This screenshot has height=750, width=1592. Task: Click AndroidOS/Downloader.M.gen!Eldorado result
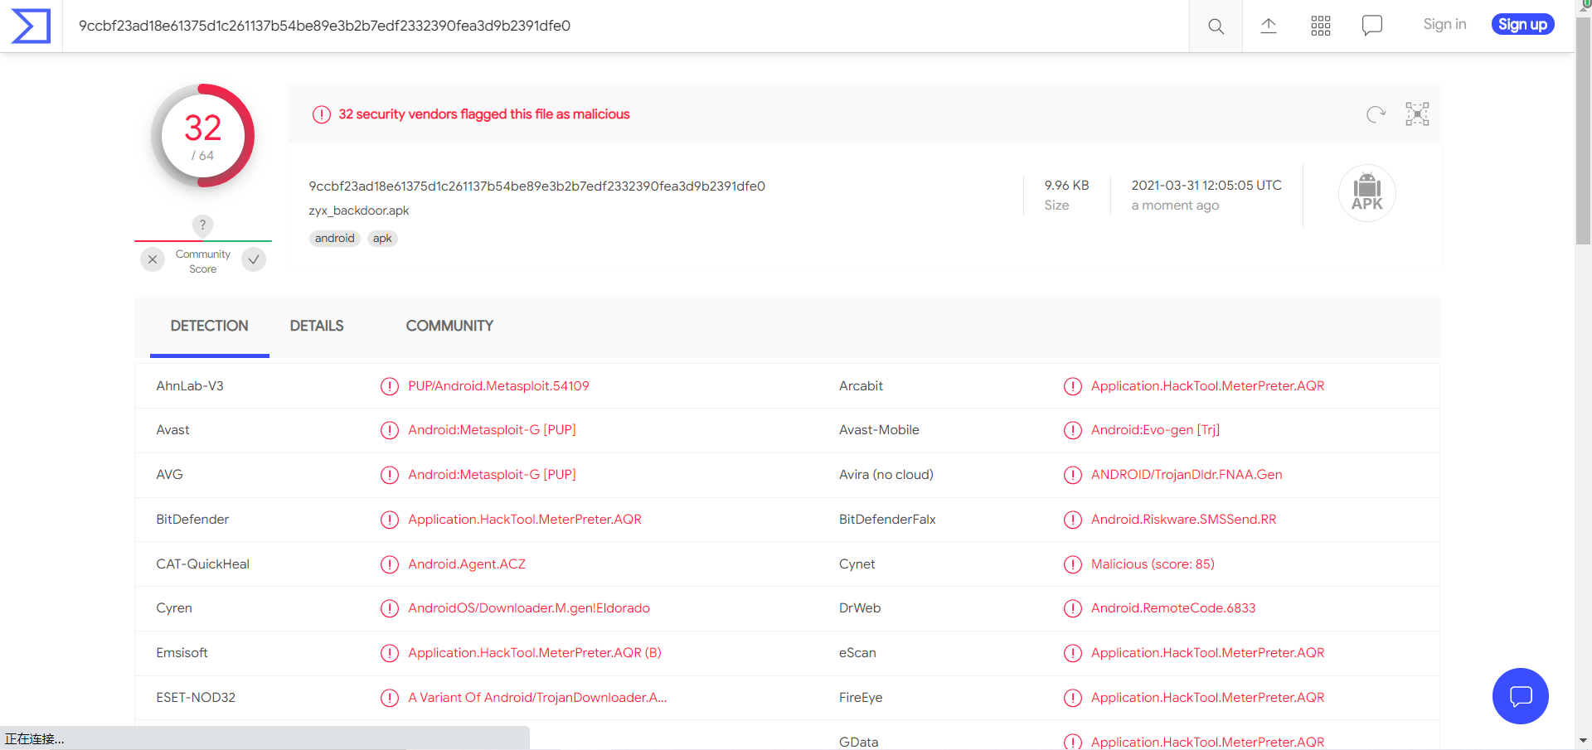point(529,608)
